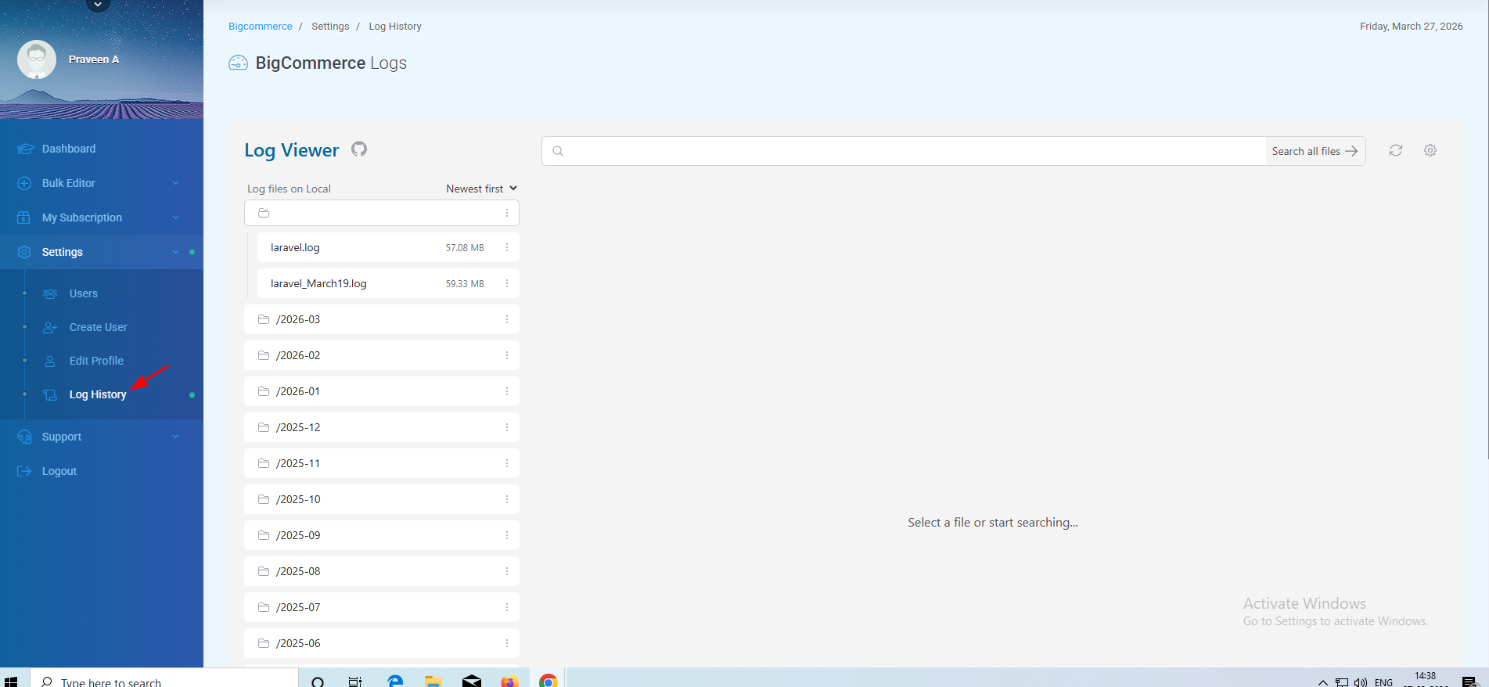Open options menu for /2025-06 folder
The width and height of the screenshot is (1489, 687).
tap(507, 643)
